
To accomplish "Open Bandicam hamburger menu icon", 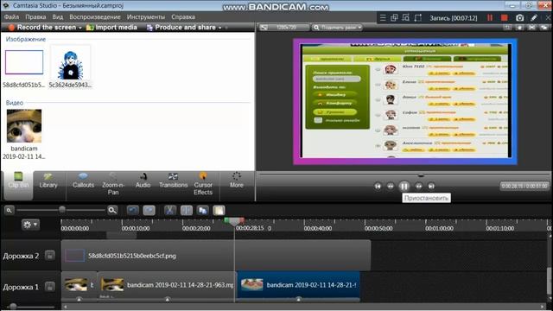I will click(x=383, y=17).
